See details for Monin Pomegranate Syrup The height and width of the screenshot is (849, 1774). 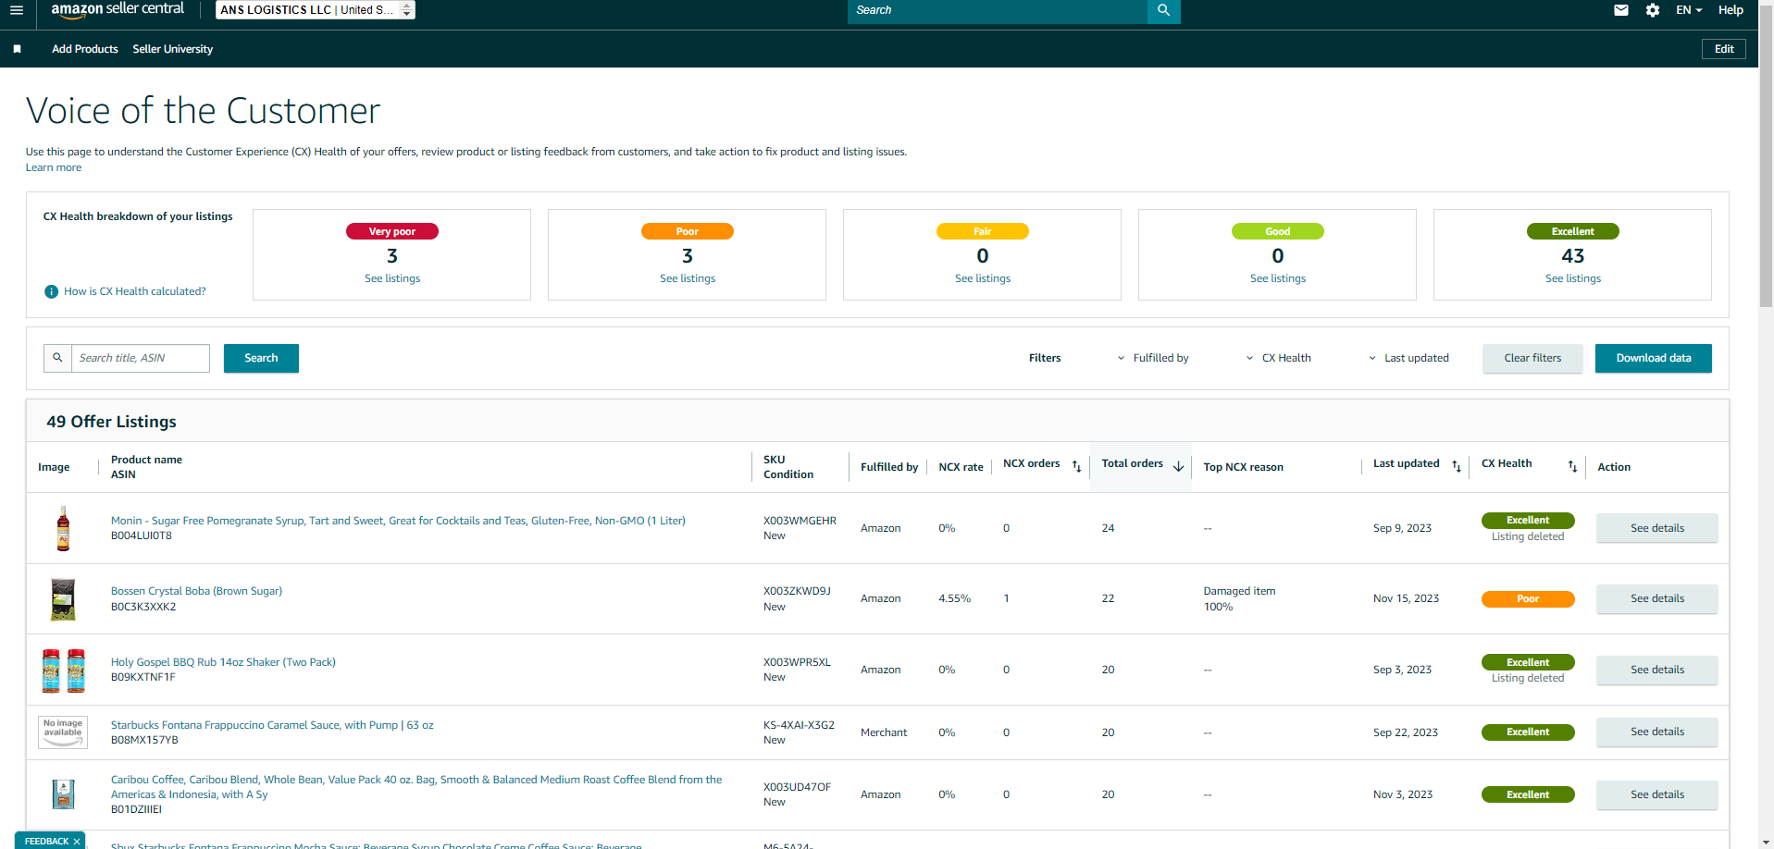(x=1656, y=528)
